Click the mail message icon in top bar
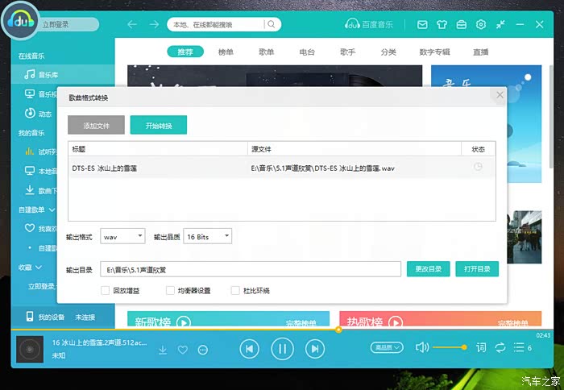The image size is (564, 390). tap(422, 25)
